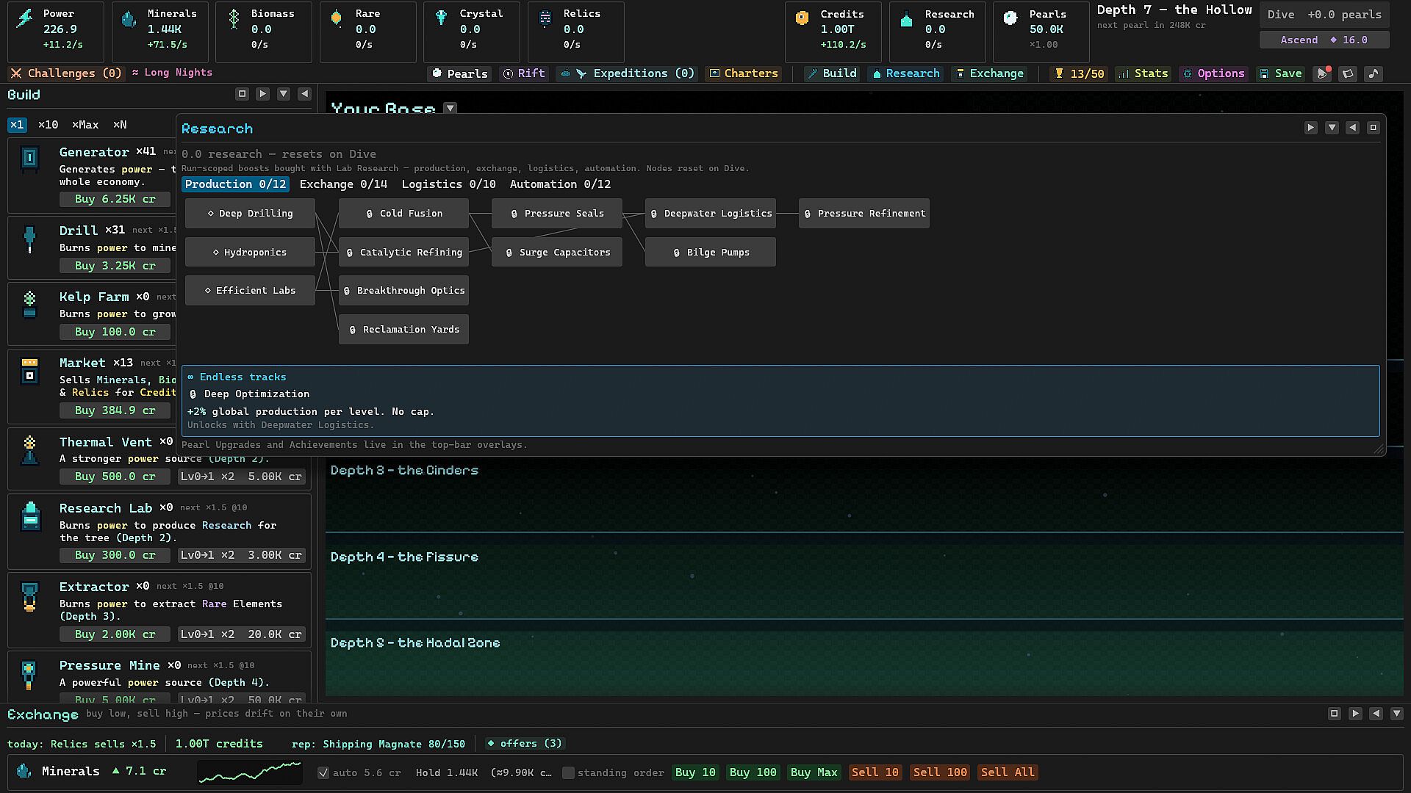This screenshot has width=1411, height=793.
Task: Switch to Exchange 0/14 research tab
Action: [x=343, y=184]
